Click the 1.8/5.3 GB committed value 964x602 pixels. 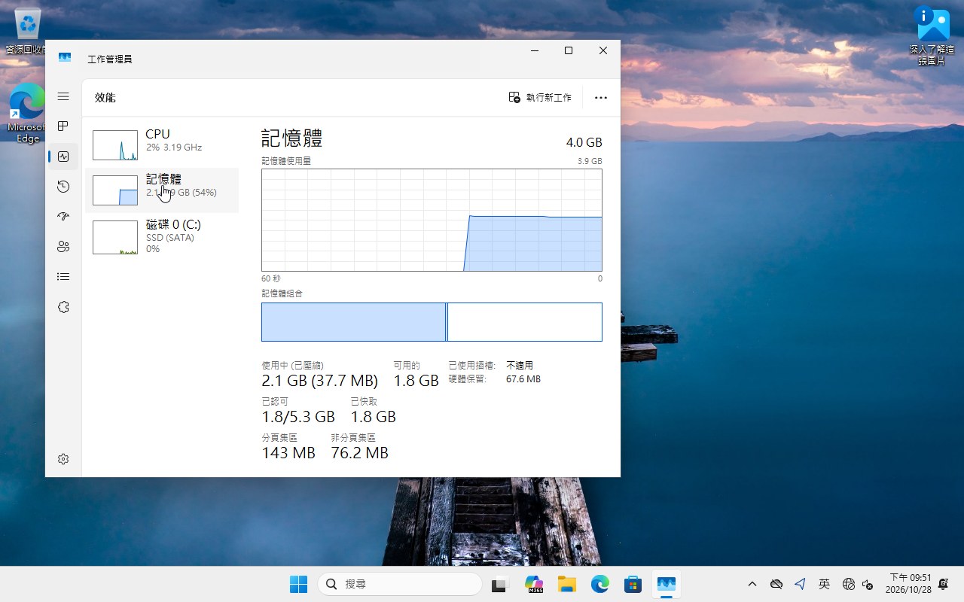coord(298,417)
